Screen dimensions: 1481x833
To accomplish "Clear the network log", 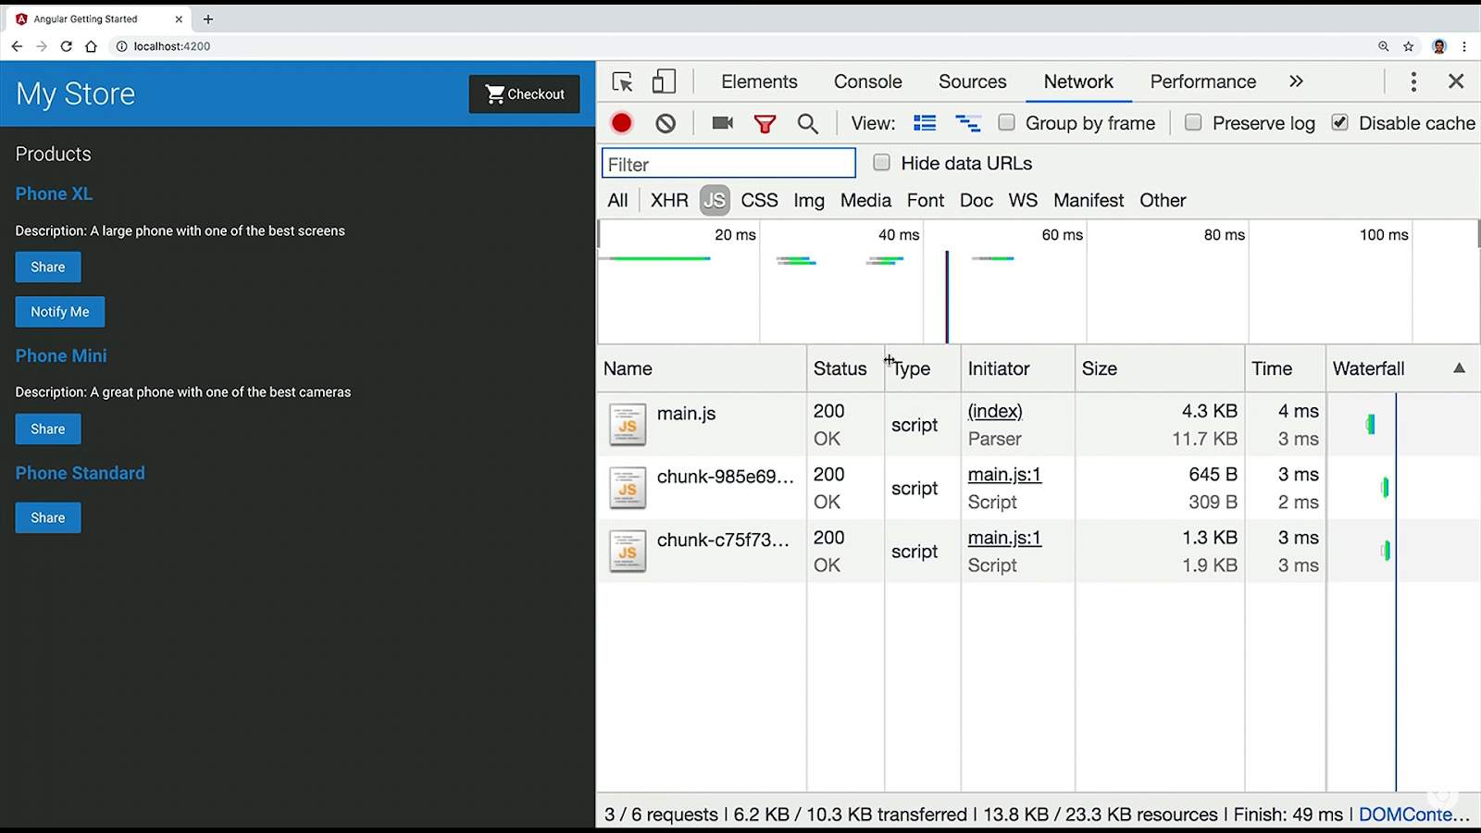I will (x=666, y=123).
